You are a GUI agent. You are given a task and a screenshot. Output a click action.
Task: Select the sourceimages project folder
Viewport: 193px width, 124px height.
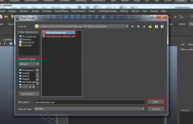tap(28, 82)
